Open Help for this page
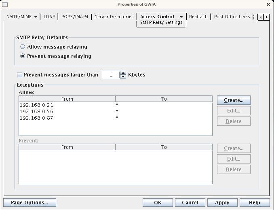Viewport: 274px width, 210px height. pos(255,203)
